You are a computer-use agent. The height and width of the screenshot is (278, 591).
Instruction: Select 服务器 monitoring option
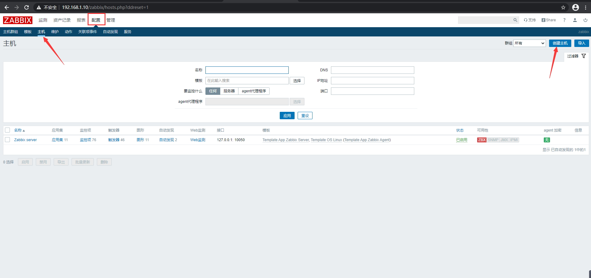(x=229, y=91)
